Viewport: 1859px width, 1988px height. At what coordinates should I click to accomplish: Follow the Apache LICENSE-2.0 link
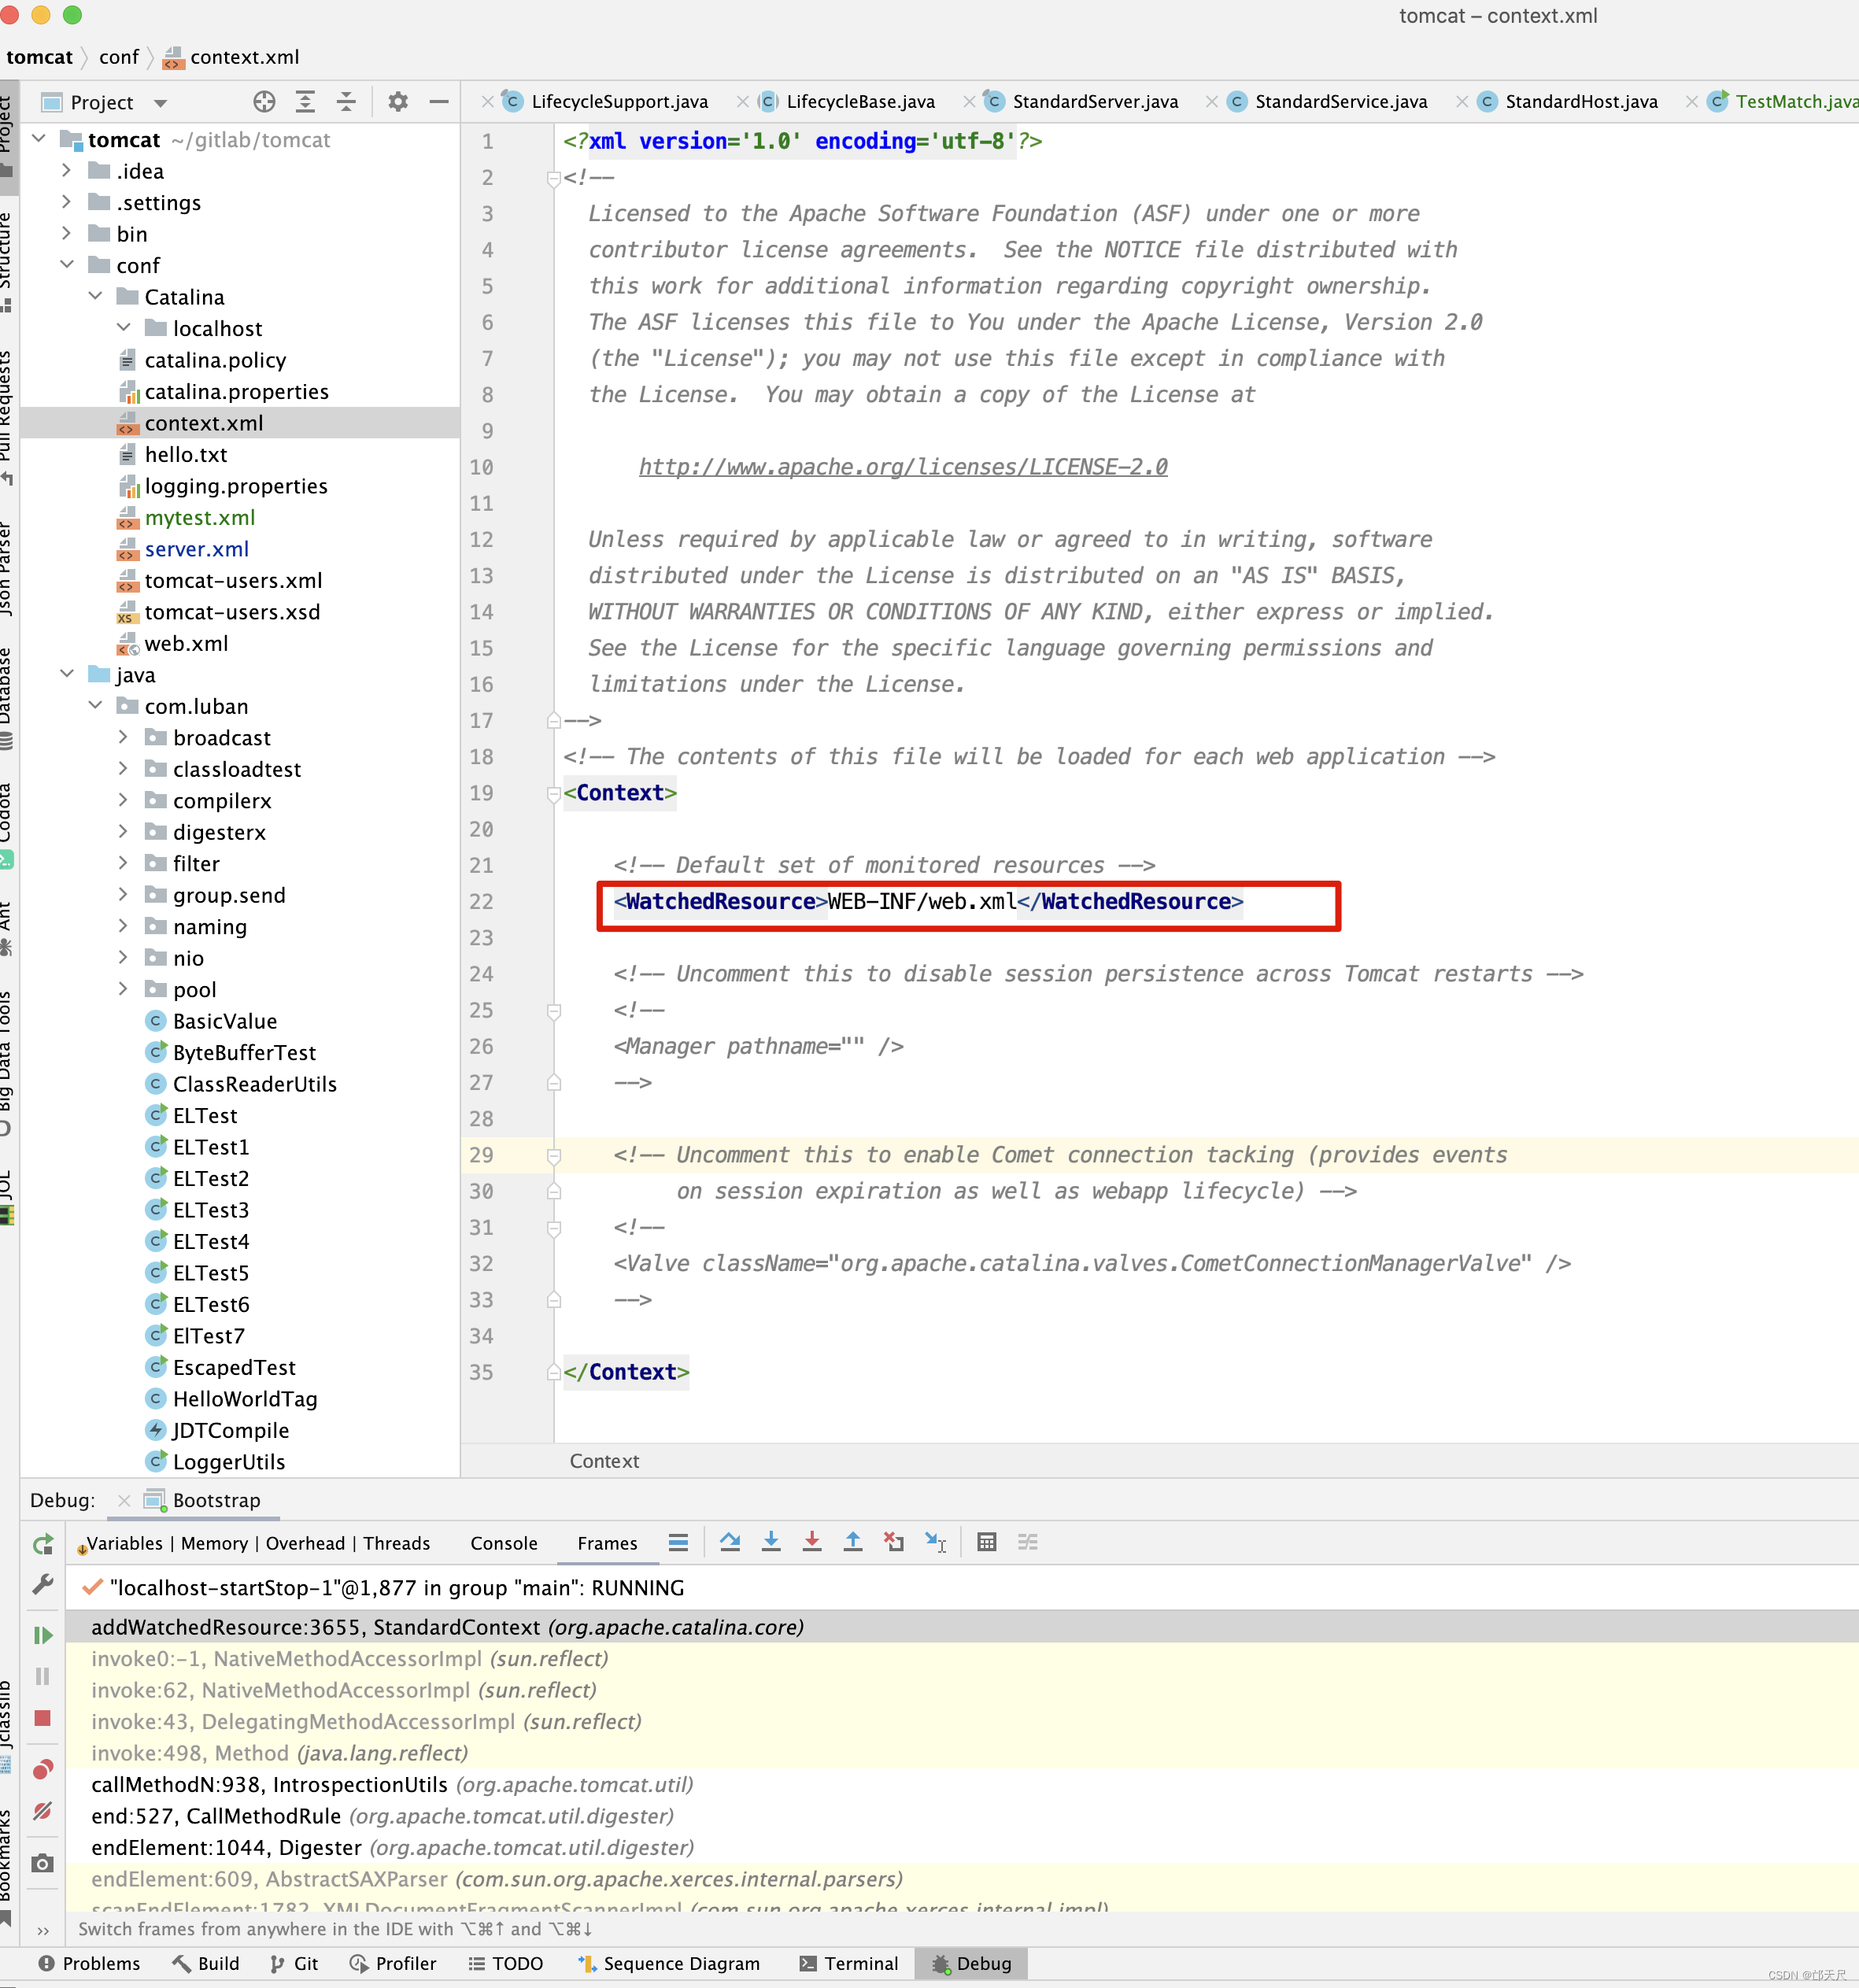[x=903, y=466]
